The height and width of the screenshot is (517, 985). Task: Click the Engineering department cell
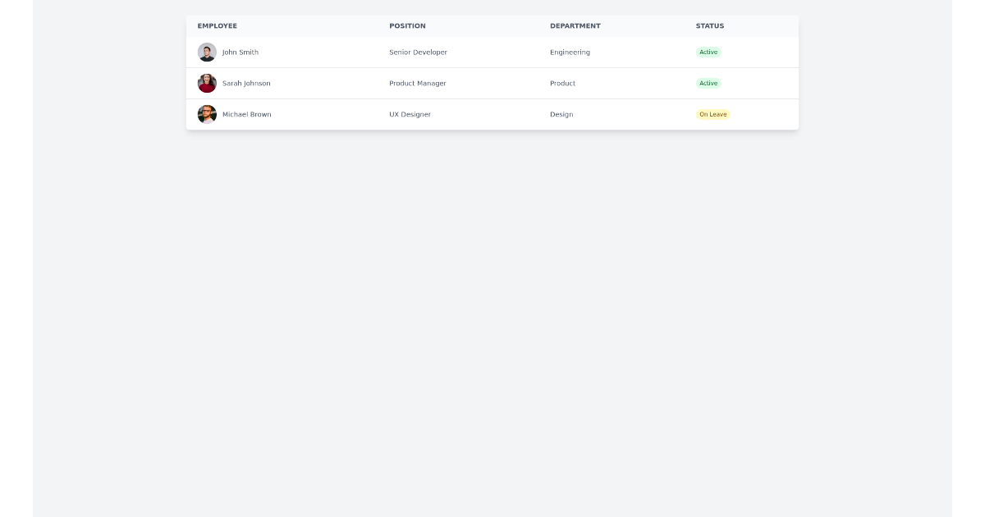click(570, 52)
